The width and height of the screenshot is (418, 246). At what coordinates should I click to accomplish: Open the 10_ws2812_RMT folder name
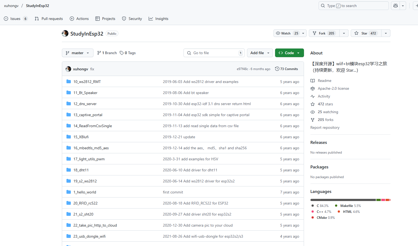pos(87,82)
